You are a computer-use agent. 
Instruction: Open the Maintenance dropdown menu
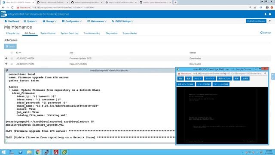click(97, 21)
